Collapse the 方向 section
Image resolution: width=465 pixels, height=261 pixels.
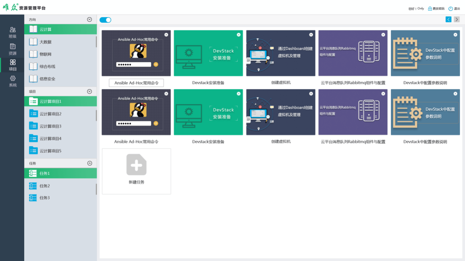89,19
